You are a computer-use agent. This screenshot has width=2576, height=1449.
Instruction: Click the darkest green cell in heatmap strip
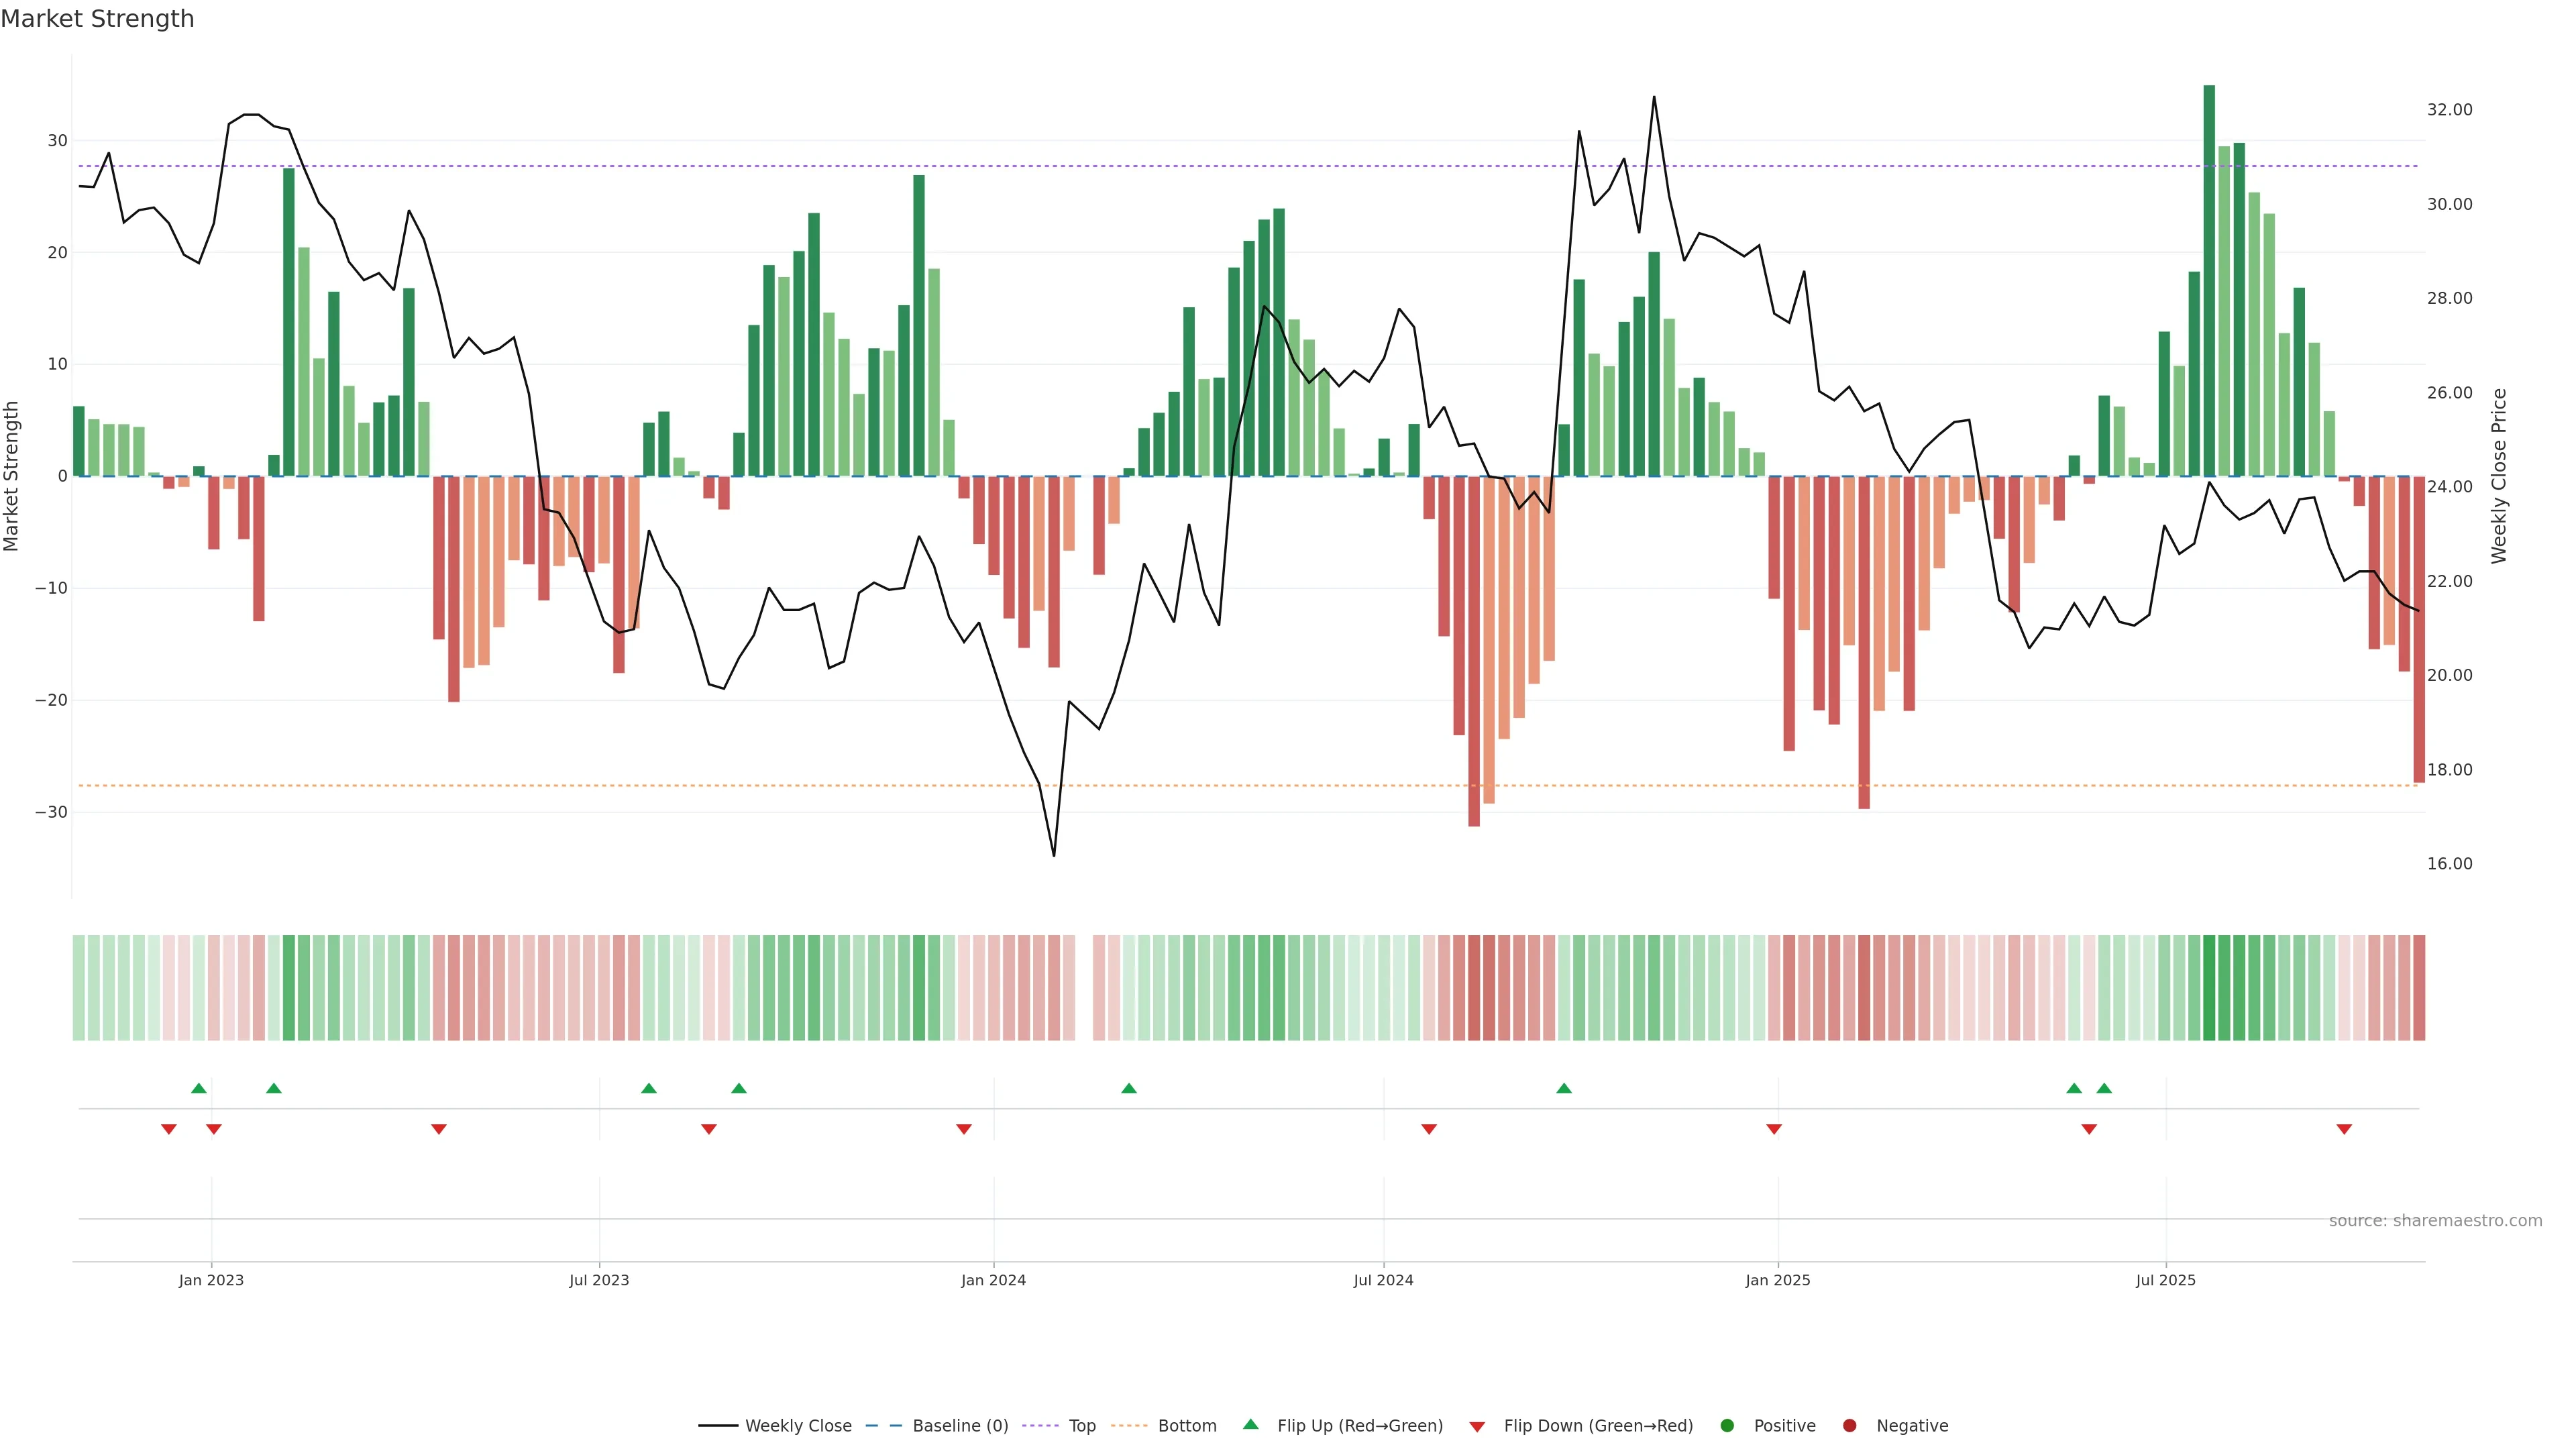click(2209, 987)
